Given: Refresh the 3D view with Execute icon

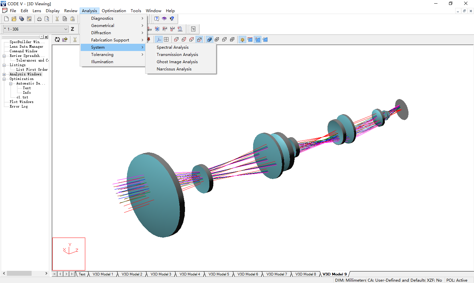Looking at the screenshot, I should point(57,39).
